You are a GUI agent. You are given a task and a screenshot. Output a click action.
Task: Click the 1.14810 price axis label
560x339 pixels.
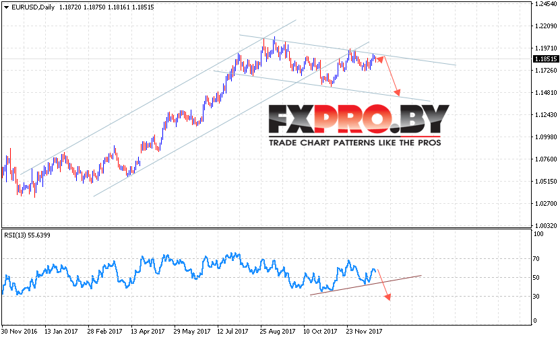tap(546, 93)
